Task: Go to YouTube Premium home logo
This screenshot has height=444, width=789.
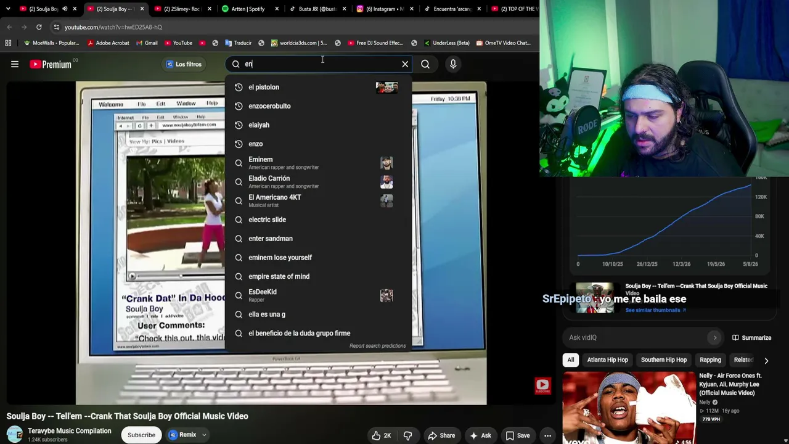Action: tap(51, 64)
